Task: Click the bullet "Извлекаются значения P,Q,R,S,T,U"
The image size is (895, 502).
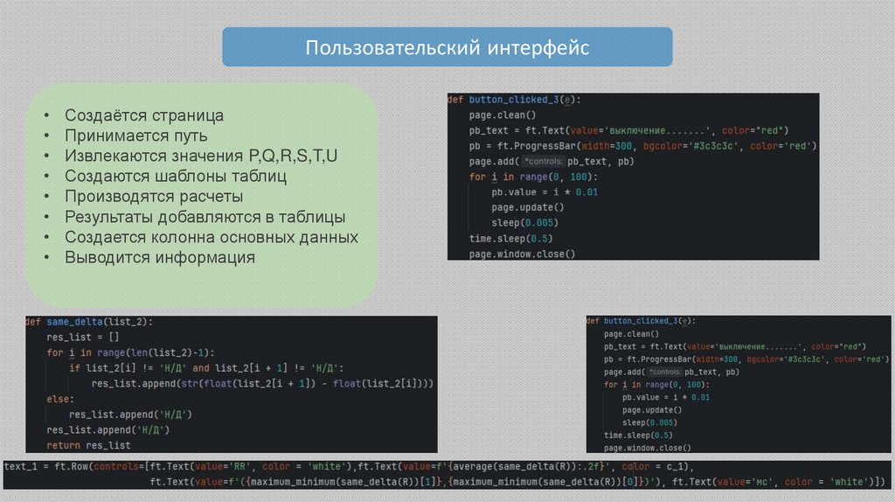Action: click(x=201, y=156)
